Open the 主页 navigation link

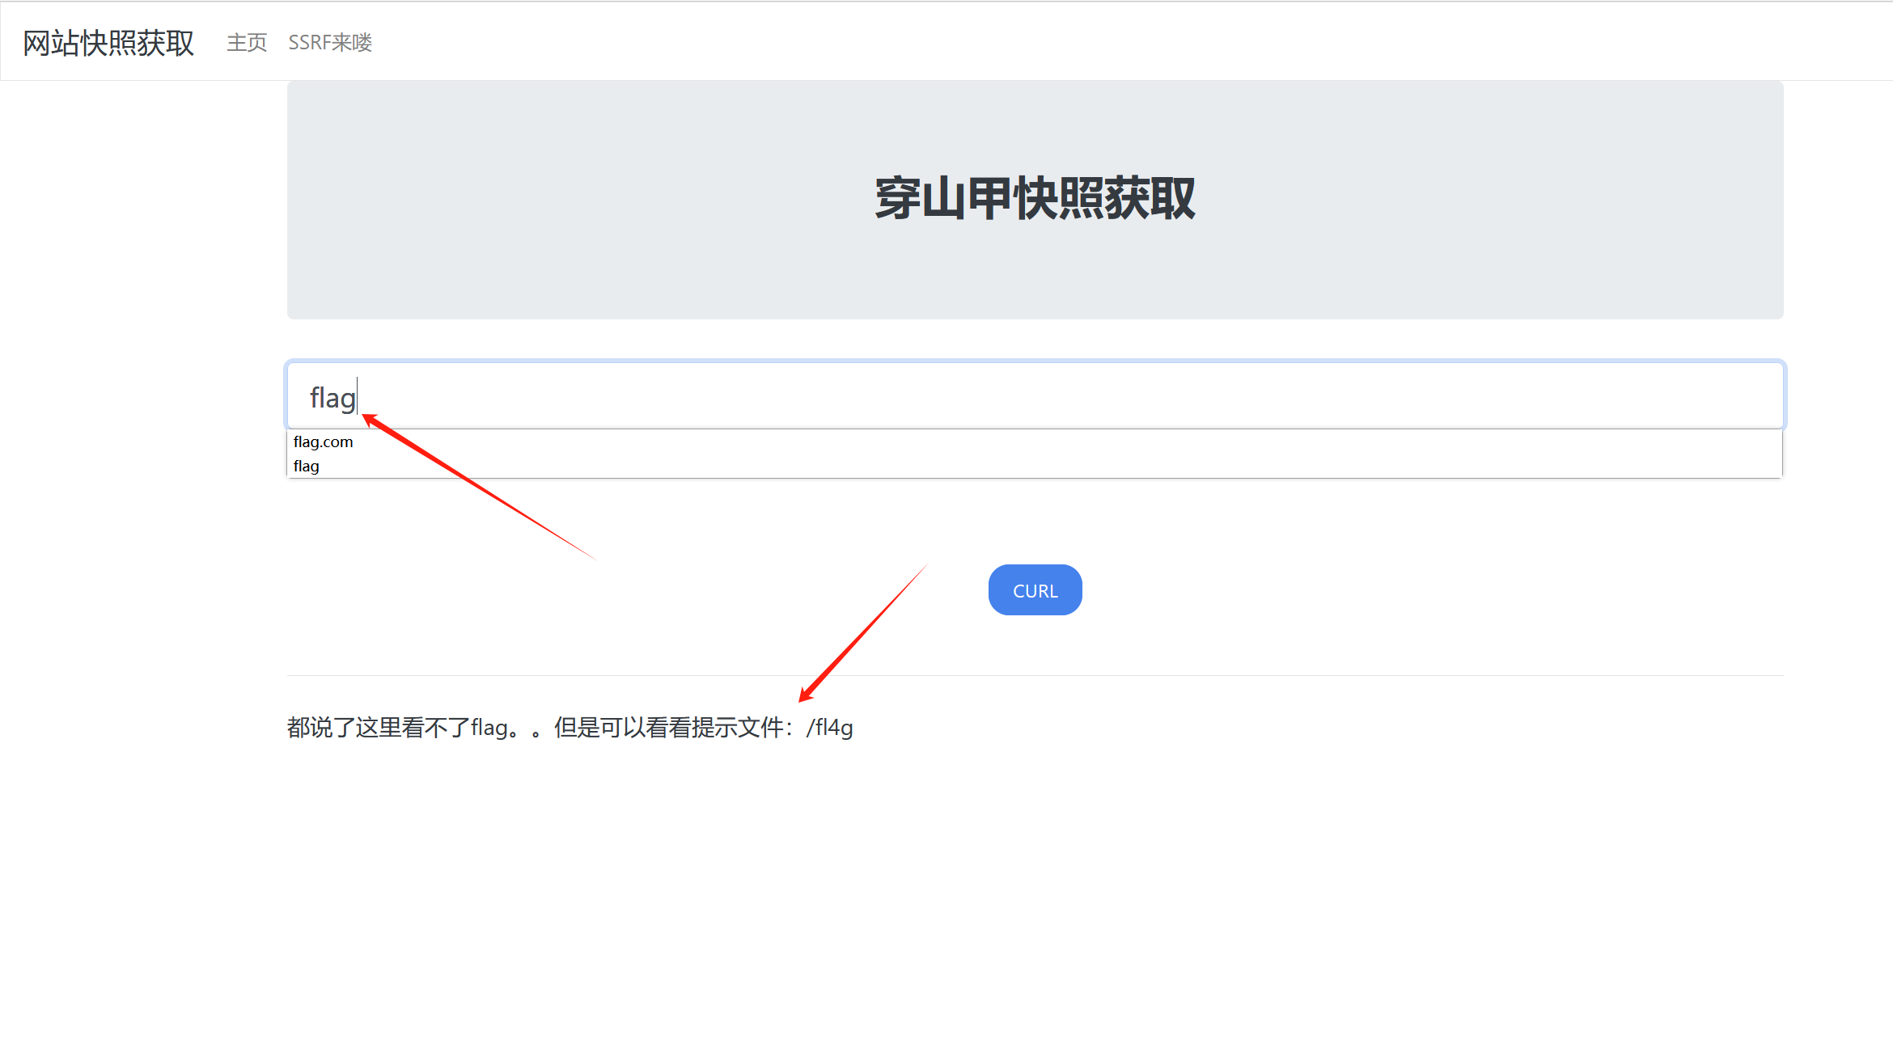(x=247, y=43)
